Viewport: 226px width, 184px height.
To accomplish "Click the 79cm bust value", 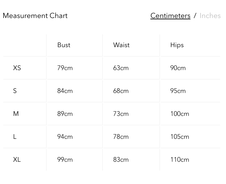I will point(65,68).
